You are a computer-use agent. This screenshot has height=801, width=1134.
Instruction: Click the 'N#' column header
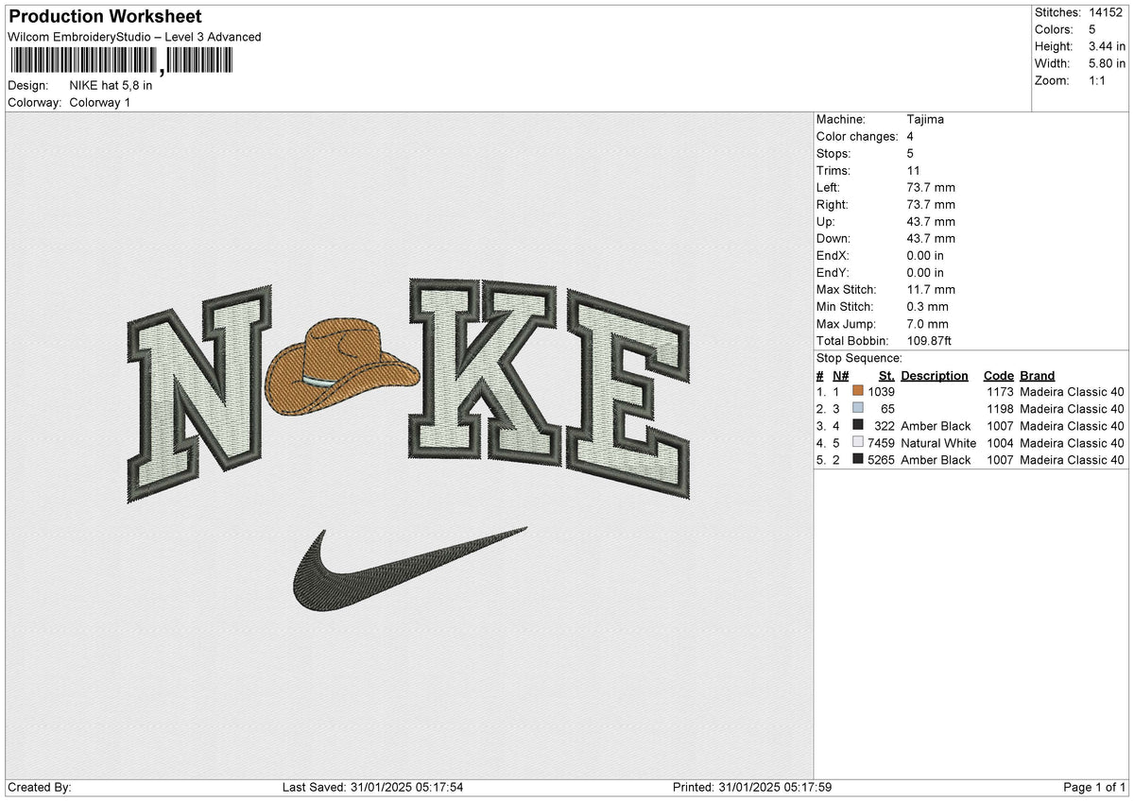(x=841, y=375)
